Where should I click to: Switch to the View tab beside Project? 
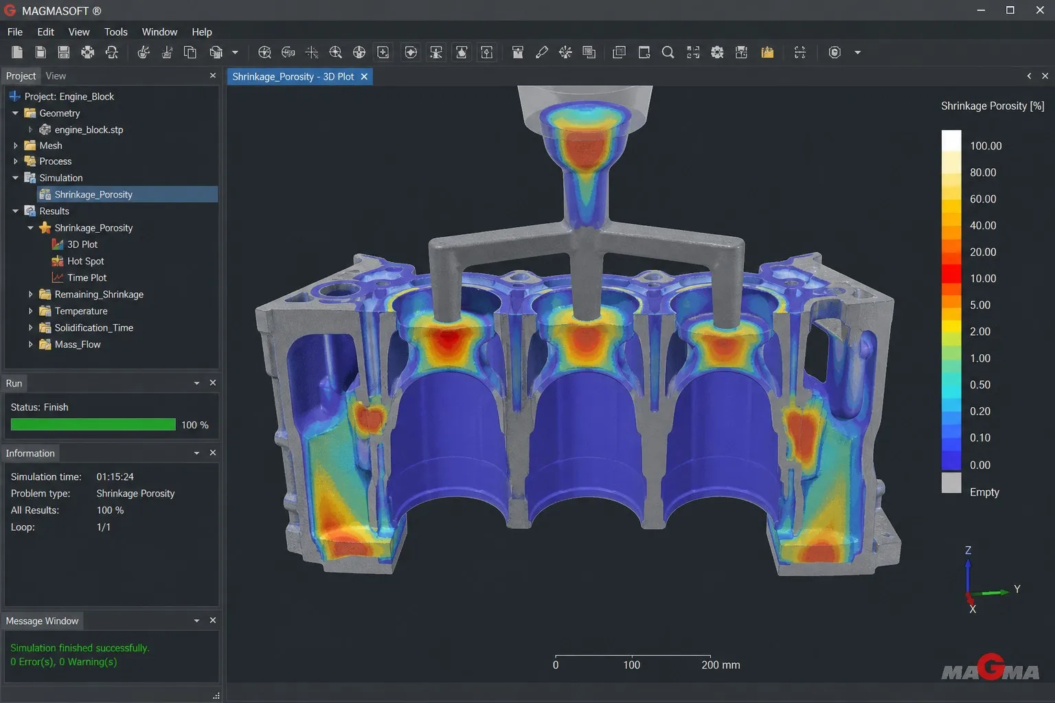pyautogui.click(x=56, y=76)
